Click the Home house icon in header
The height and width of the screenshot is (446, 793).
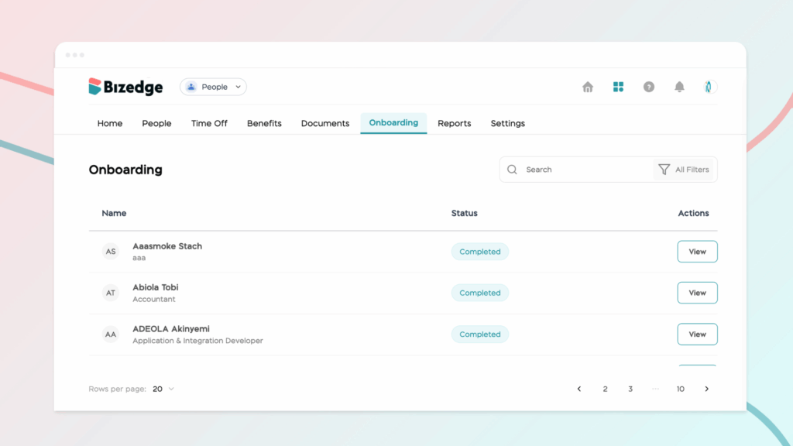(x=588, y=87)
